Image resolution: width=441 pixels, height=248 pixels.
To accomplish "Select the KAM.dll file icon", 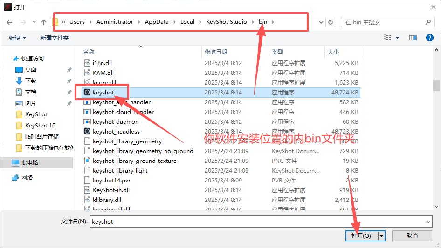I will (x=87, y=73).
